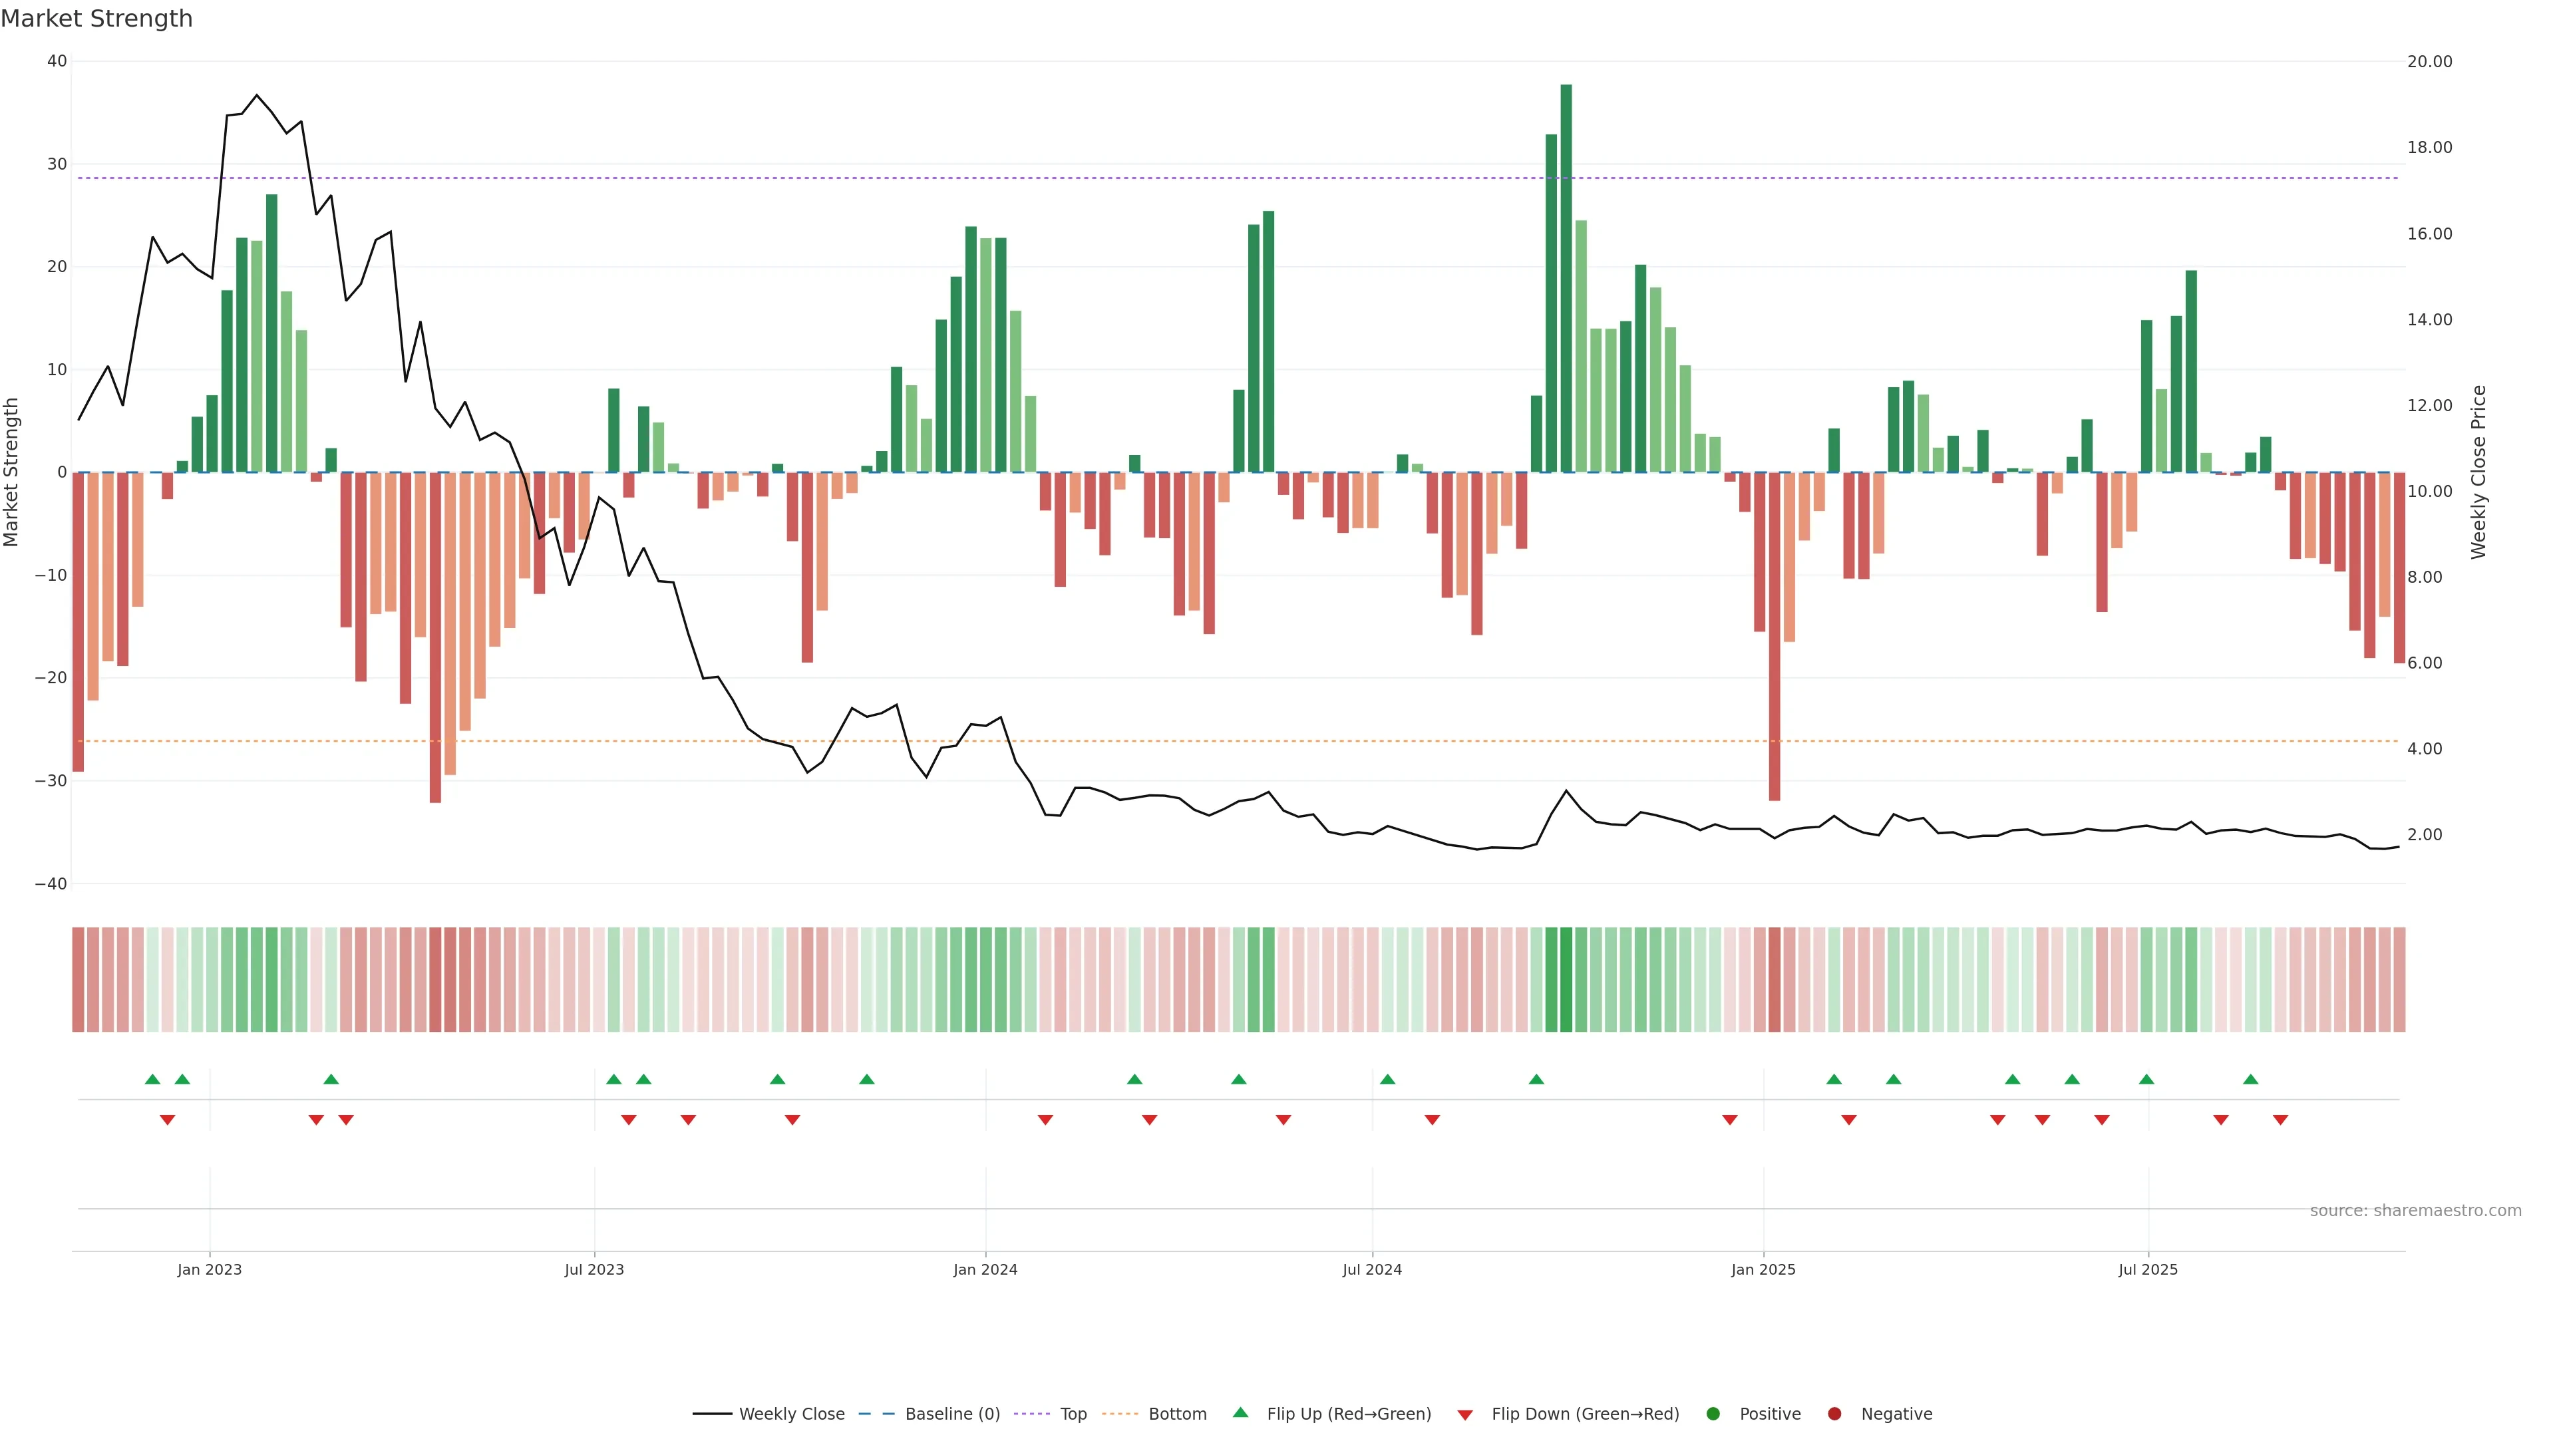Click the Market Strength chart title
The image size is (2555, 1437).
click(x=96, y=19)
